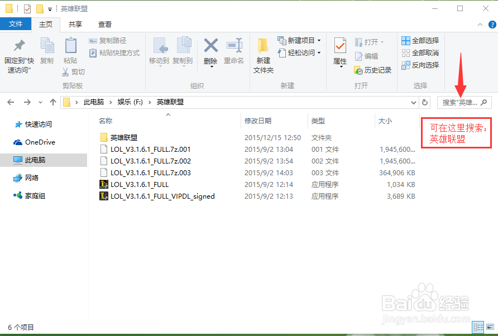This screenshot has width=498, height=336.
Task: Click the Refresh button by the address bar
Action: pos(425,103)
